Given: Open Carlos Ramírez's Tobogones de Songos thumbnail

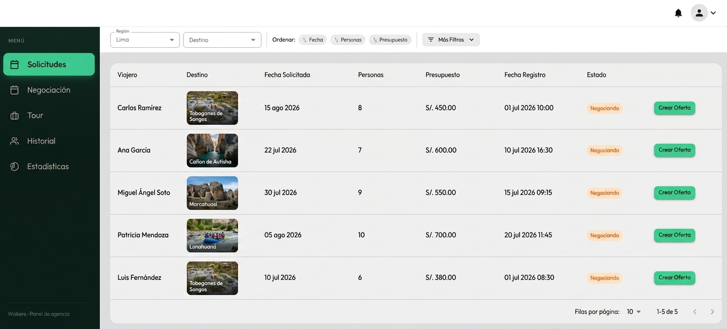Looking at the screenshot, I should tap(212, 108).
